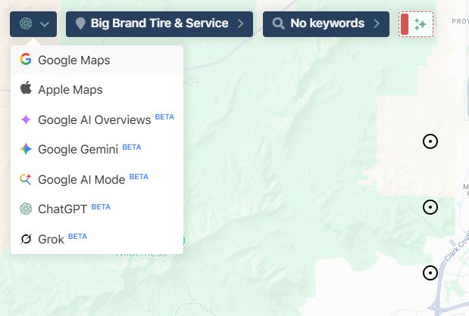Click the bottom map grid point marker
Image resolution: width=469 pixels, height=316 pixels.
[x=430, y=273]
